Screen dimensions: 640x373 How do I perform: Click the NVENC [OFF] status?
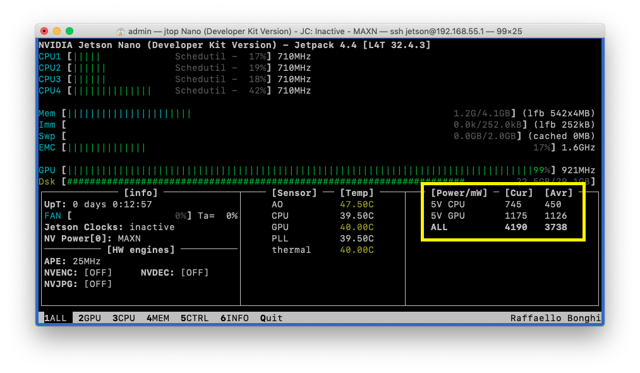78,272
